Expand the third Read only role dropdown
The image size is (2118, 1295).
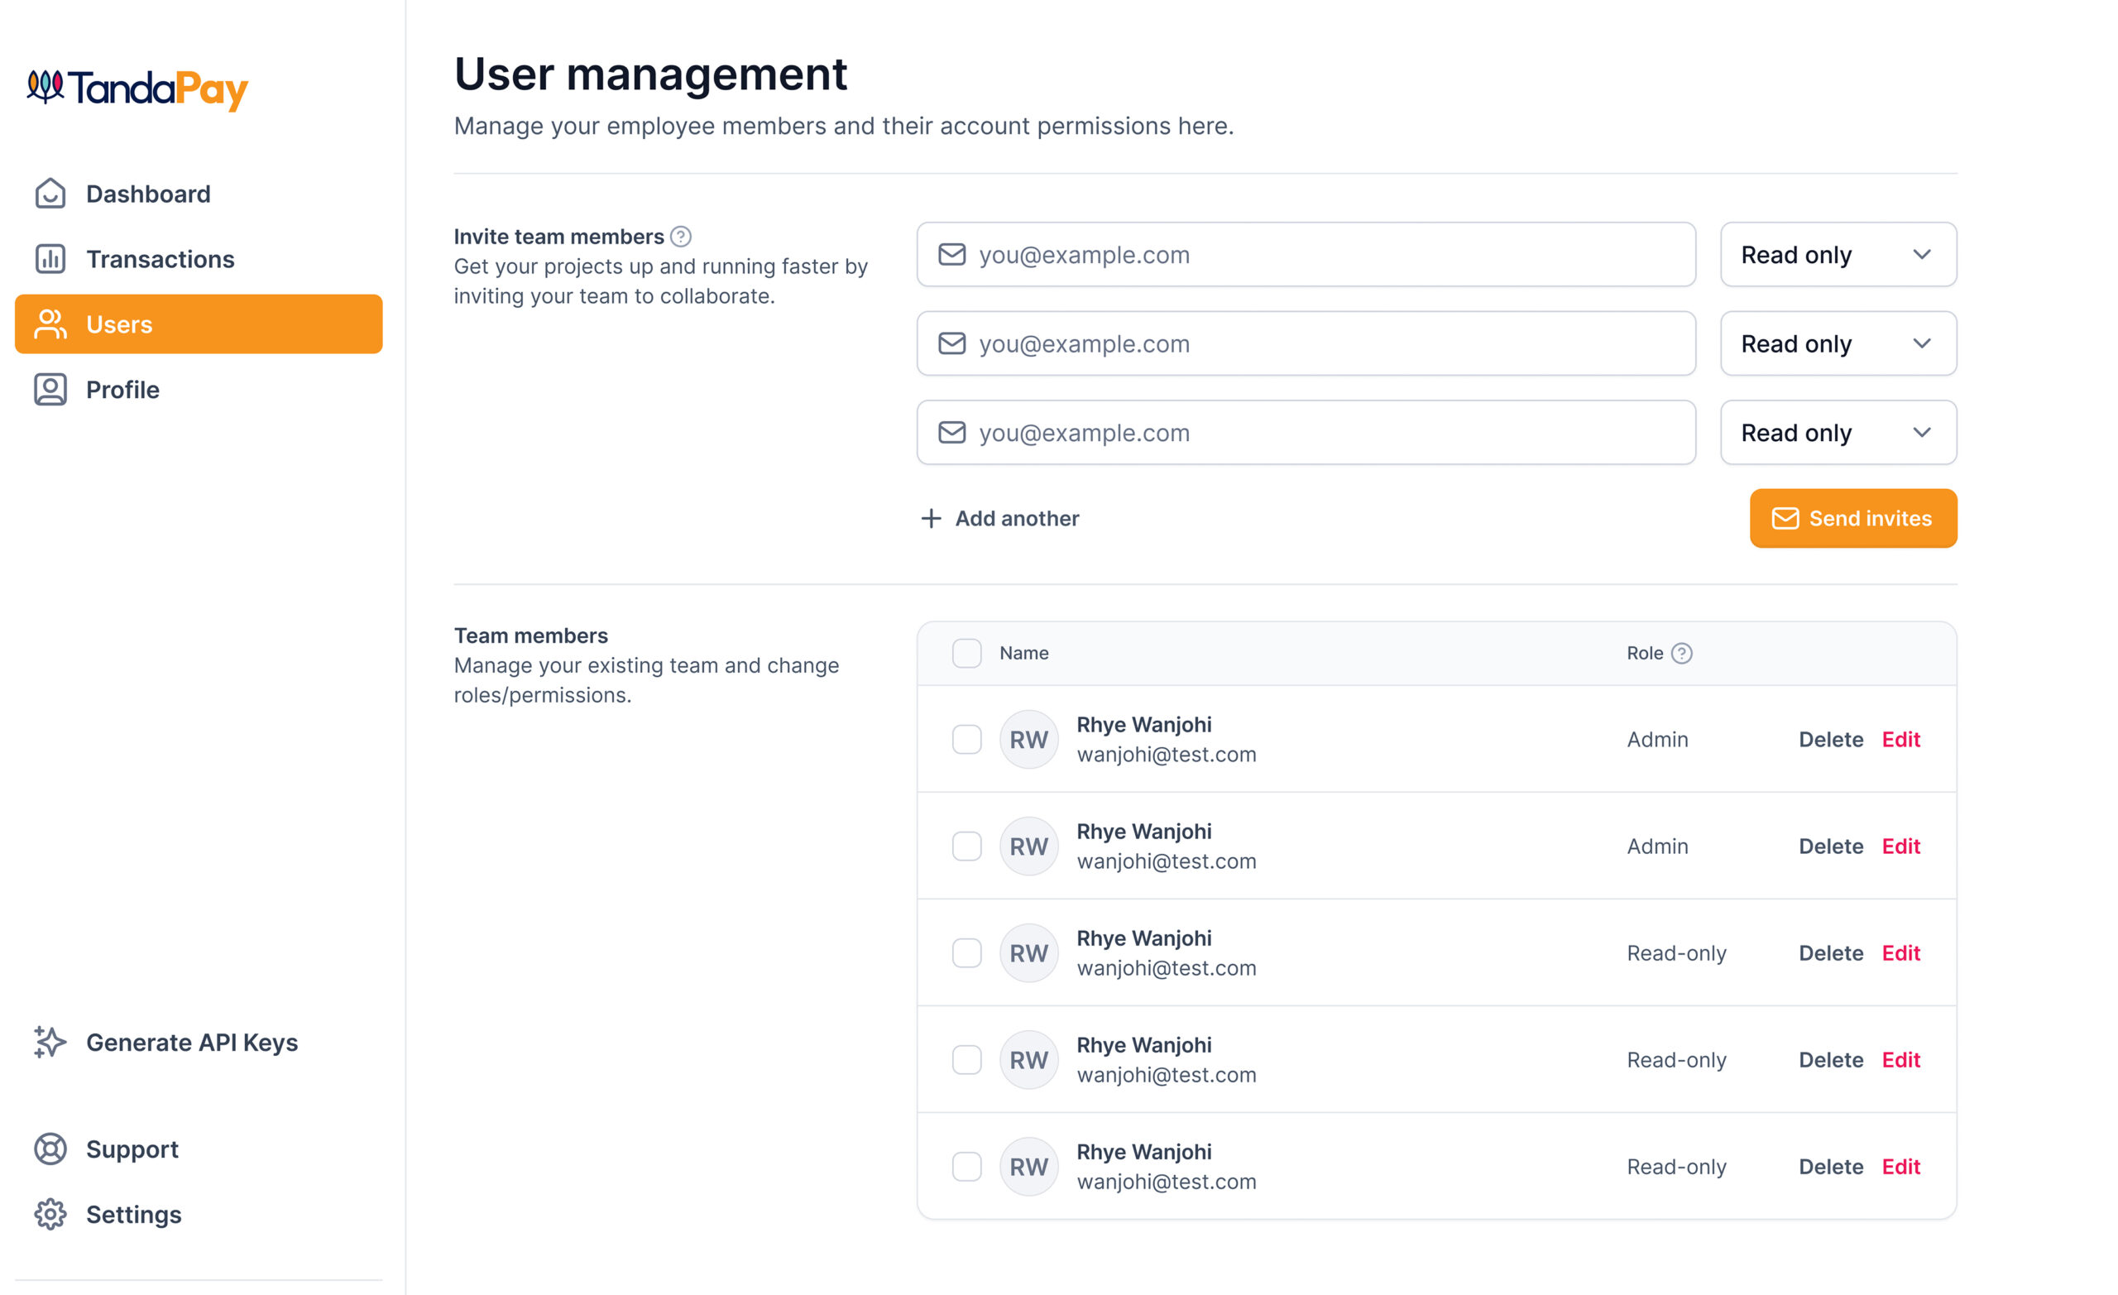(x=1838, y=433)
